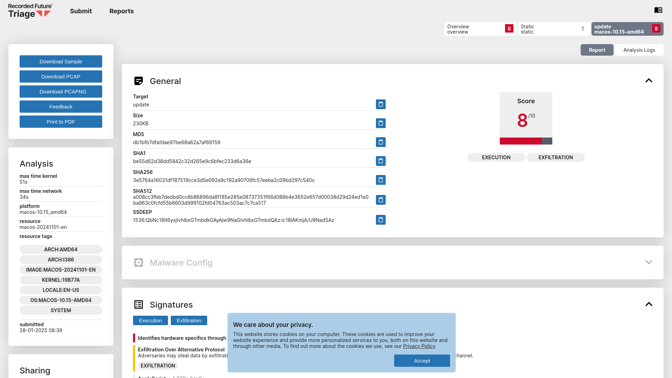Collapse the Signatures section chevron
This screenshot has height=378, width=672.
[x=649, y=304]
